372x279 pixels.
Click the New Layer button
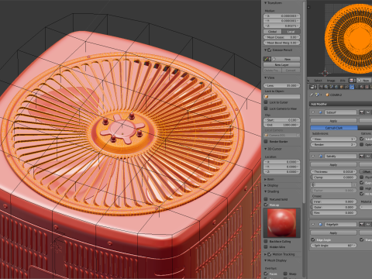[282, 65]
